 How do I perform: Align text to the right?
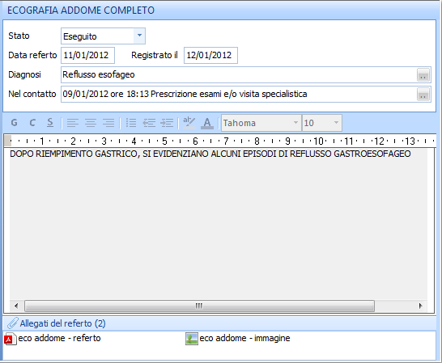coord(108,123)
